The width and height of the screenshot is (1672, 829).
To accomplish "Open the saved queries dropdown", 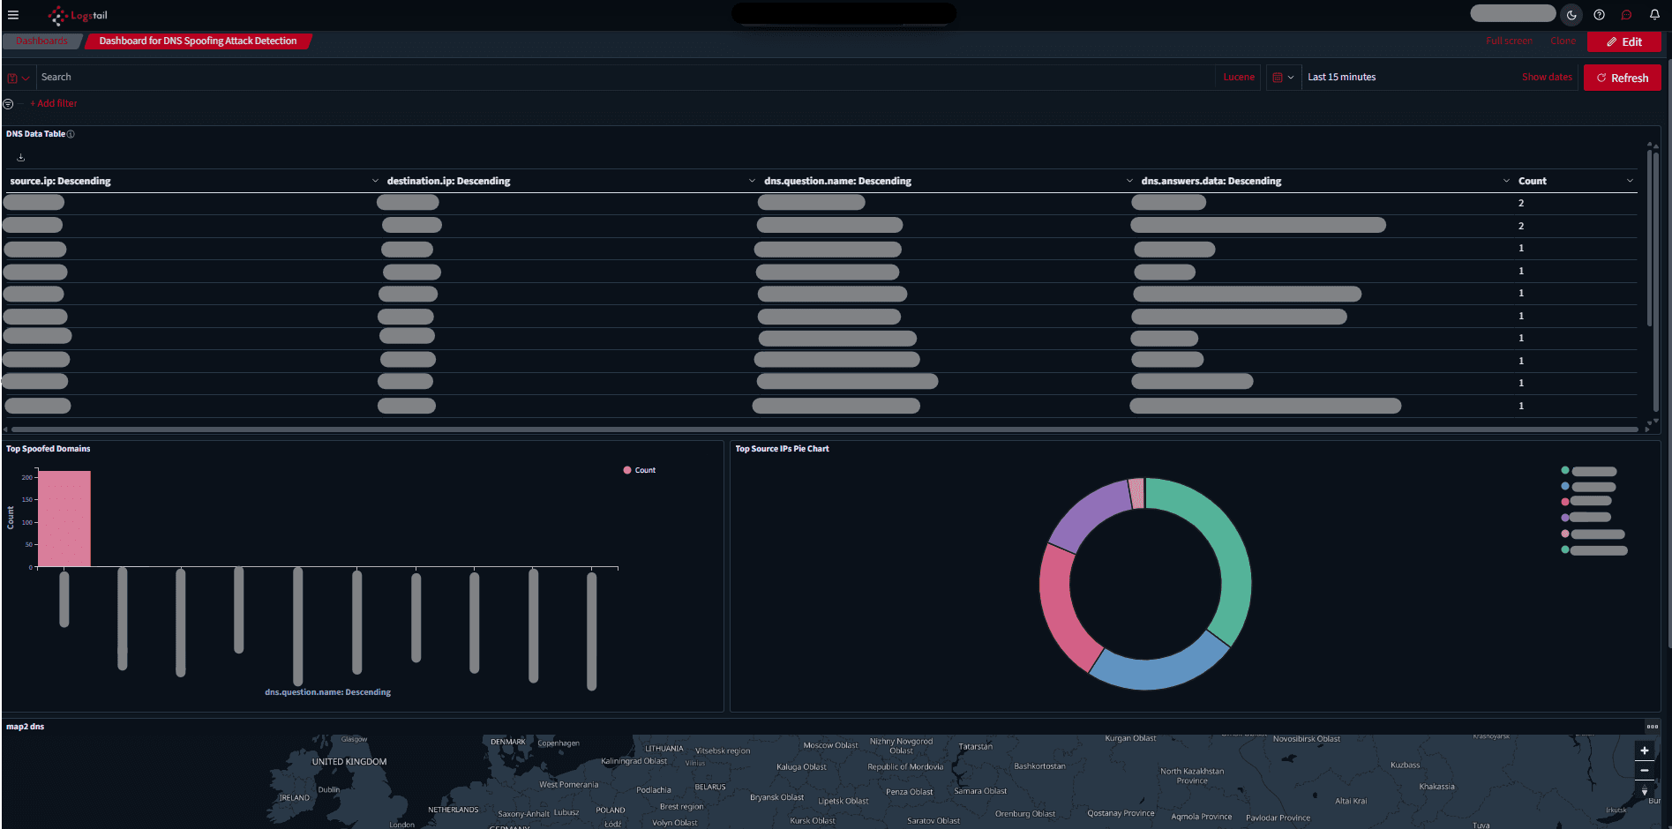I will coord(19,78).
